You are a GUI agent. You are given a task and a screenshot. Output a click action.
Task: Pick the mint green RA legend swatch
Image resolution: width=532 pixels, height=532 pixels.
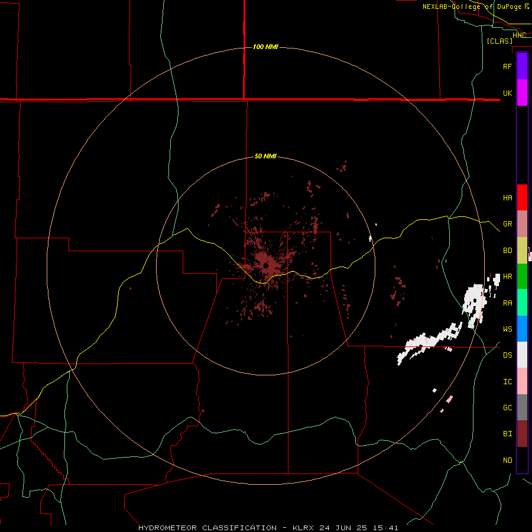pos(522,303)
